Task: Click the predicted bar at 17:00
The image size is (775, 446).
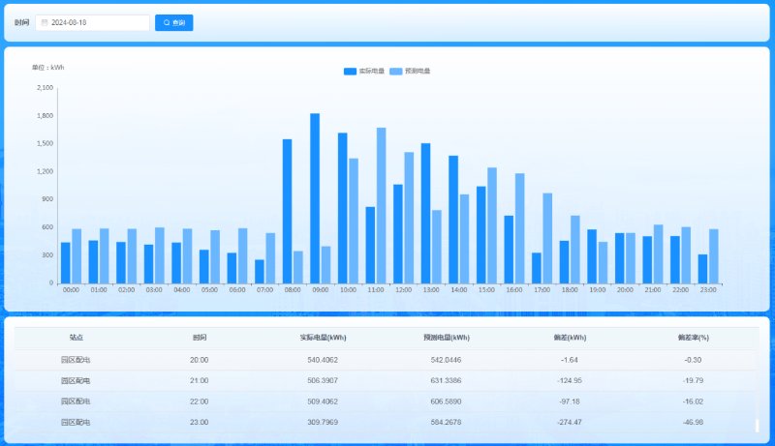Action: (547, 238)
